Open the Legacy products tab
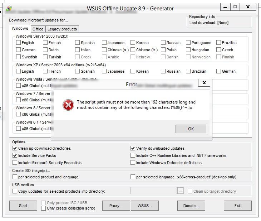The height and width of the screenshot is (221, 261). [x=62, y=29]
